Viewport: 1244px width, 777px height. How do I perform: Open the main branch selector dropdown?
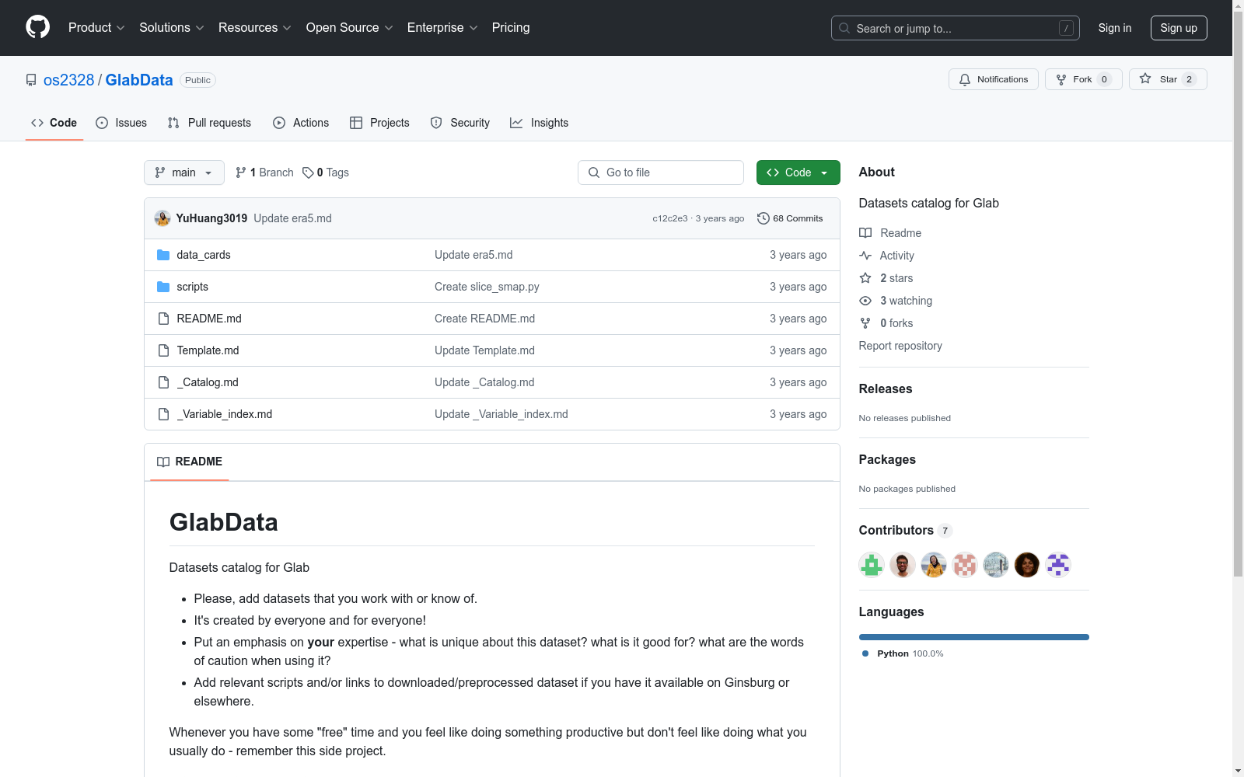tap(184, 172)
